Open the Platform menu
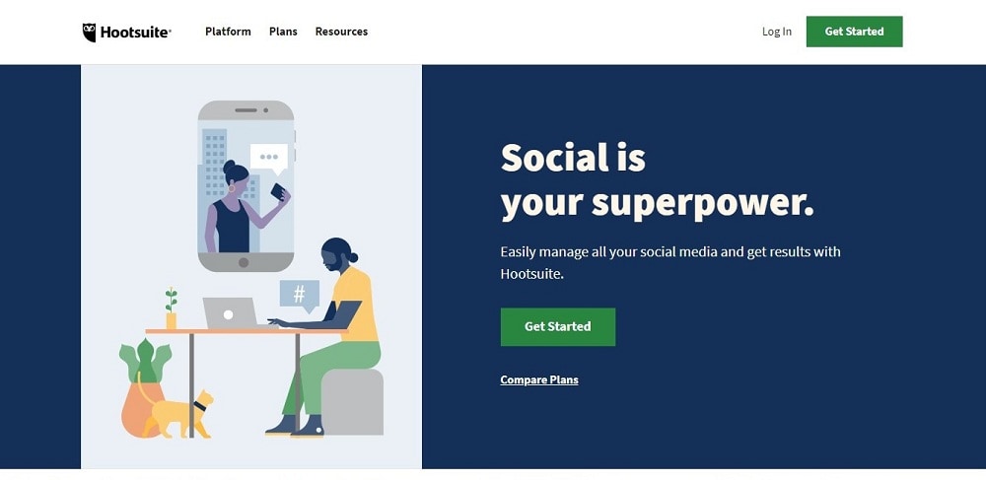986x480 pixels. pyautogui.click(x=228, y=32)
